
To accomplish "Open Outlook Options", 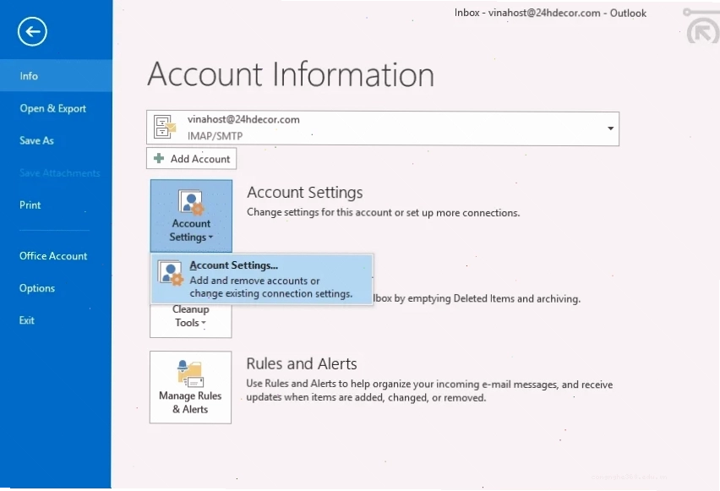I will click(37, 288).
